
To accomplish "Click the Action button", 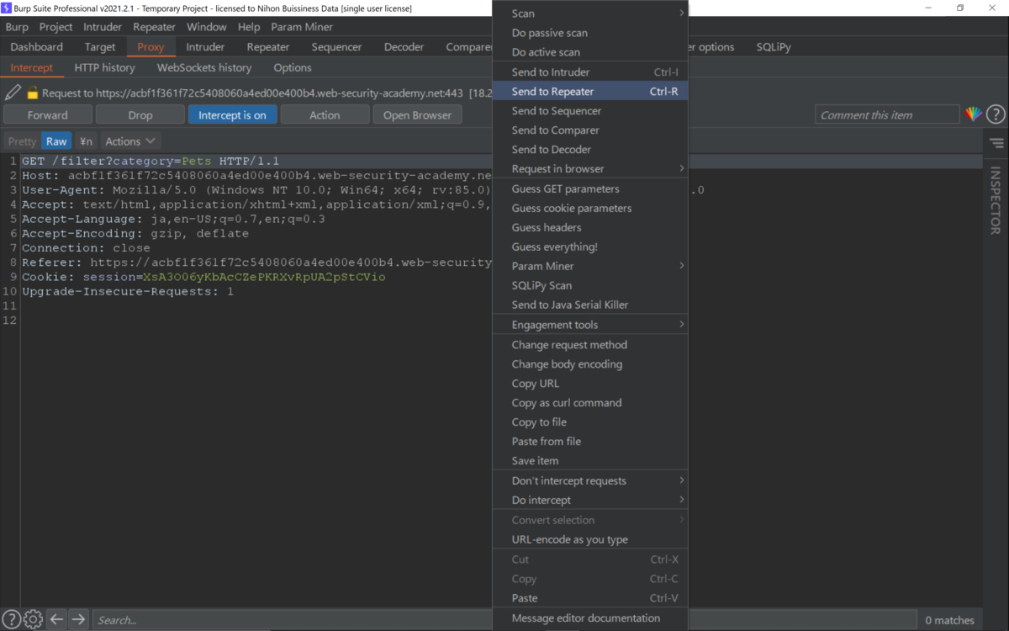I will point(325,115).
